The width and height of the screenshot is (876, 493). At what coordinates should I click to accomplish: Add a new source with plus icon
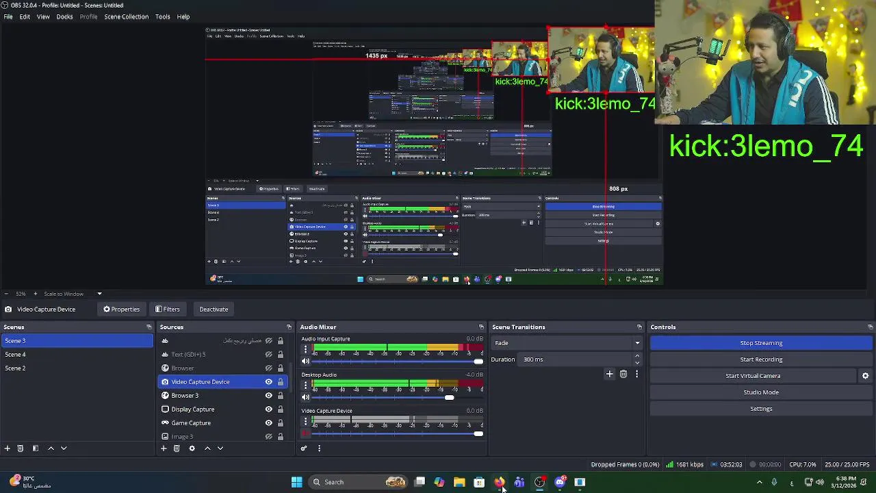point(164,448)
